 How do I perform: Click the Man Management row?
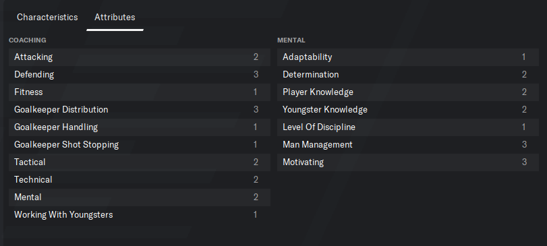tap(408, 145)
